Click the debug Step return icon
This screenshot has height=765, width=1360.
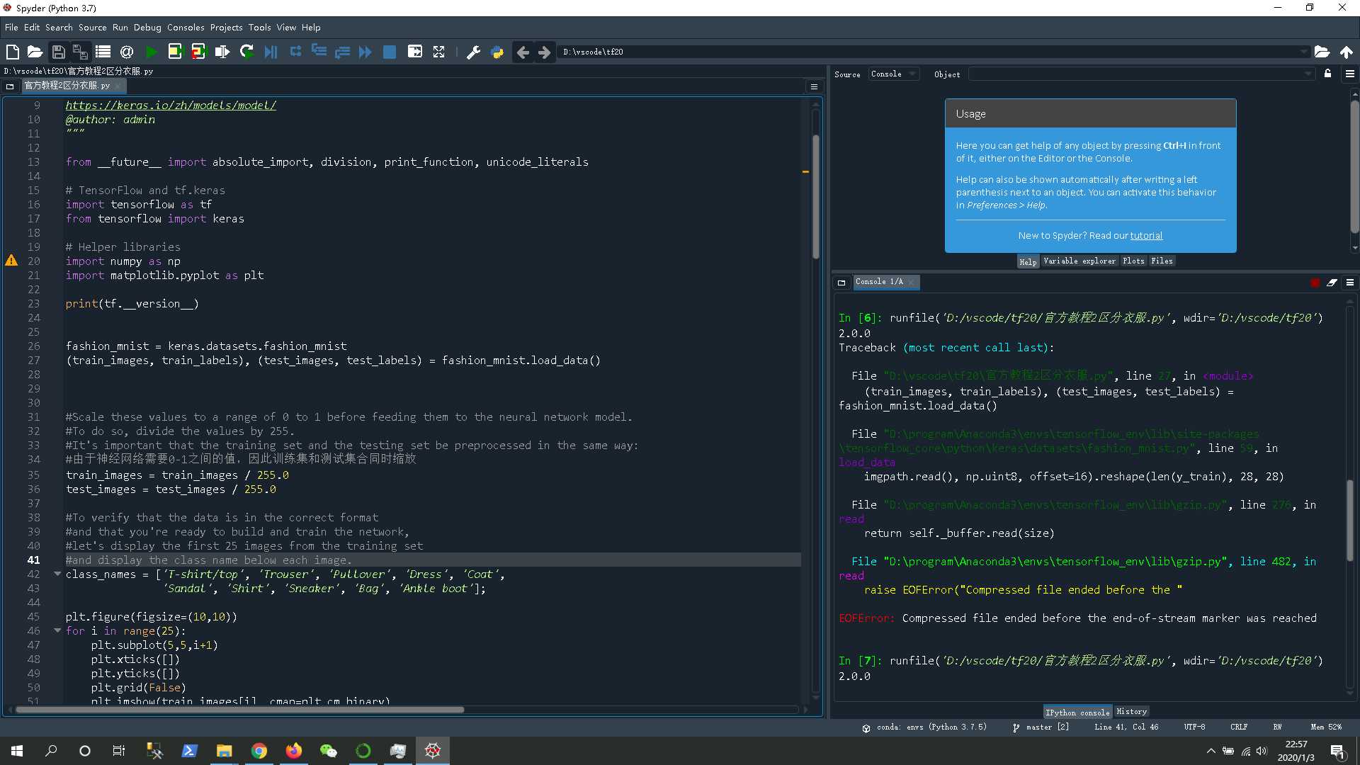tap(343, 52)
